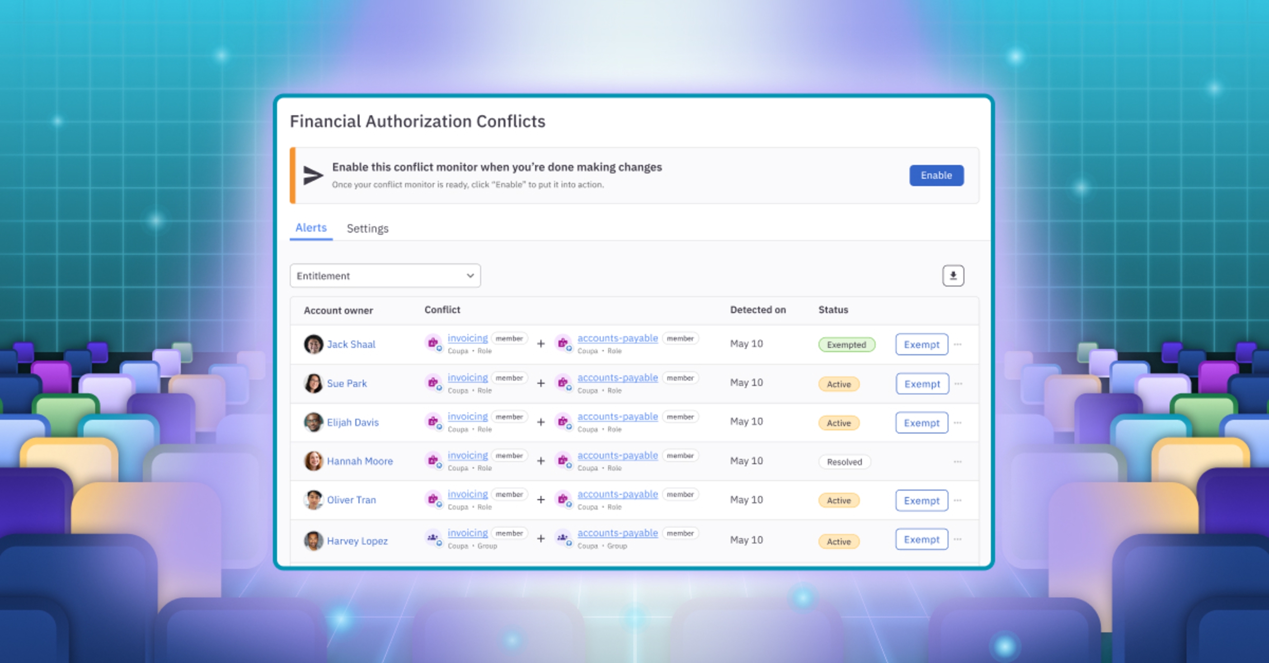Viewport: 1269px width, 663px height.
Task: Click the Resolved status pill for Hannah Moore
Action: (844, 462)
